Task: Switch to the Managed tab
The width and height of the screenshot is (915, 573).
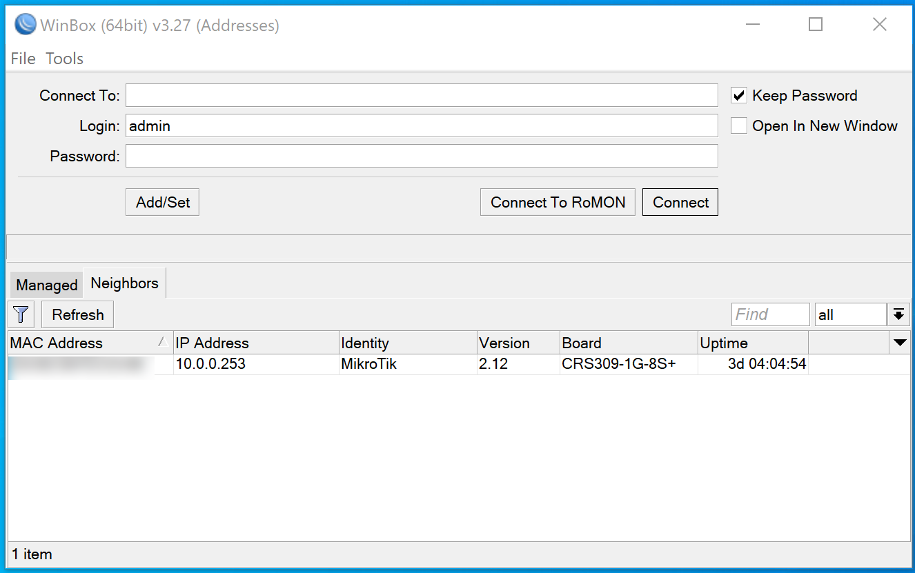Action: [46, 284]
